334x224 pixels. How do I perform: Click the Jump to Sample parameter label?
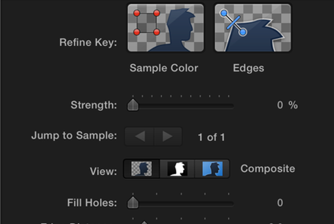click(x=74, y=136)
